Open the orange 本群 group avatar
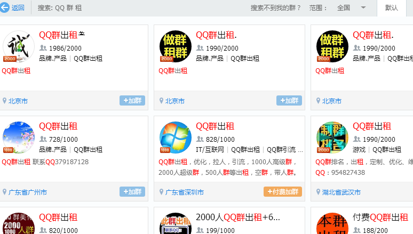Screen dimensions: 413x234 332,223
